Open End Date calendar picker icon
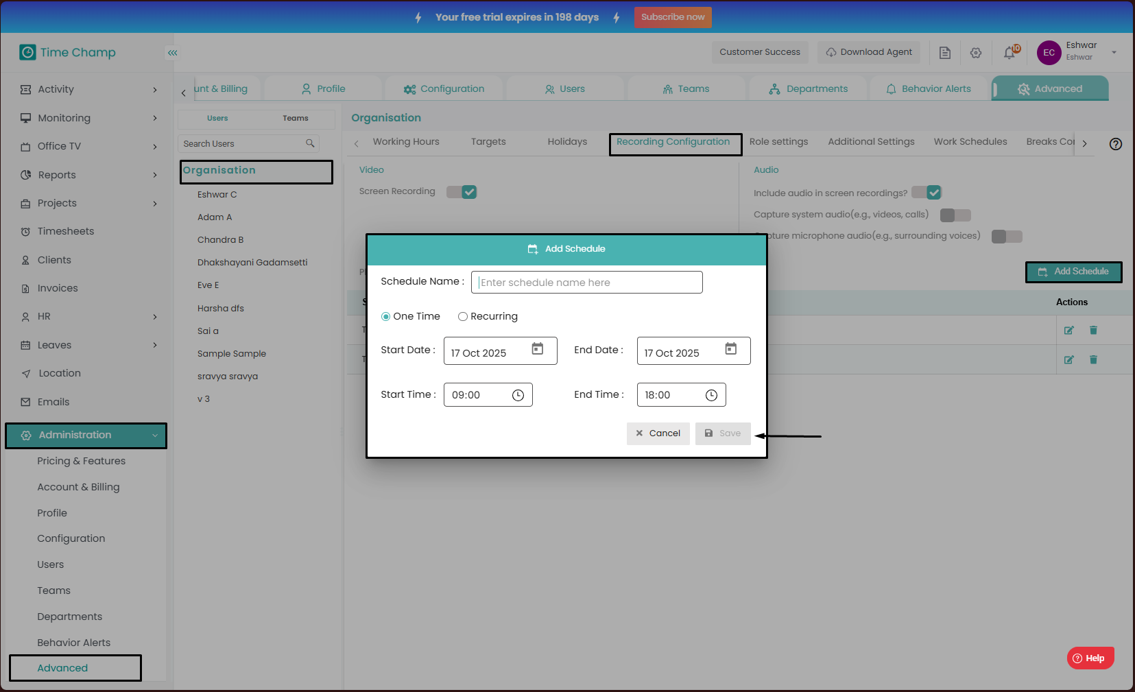Viewport: 1135px width, 692px height. (x=731, y=349)
